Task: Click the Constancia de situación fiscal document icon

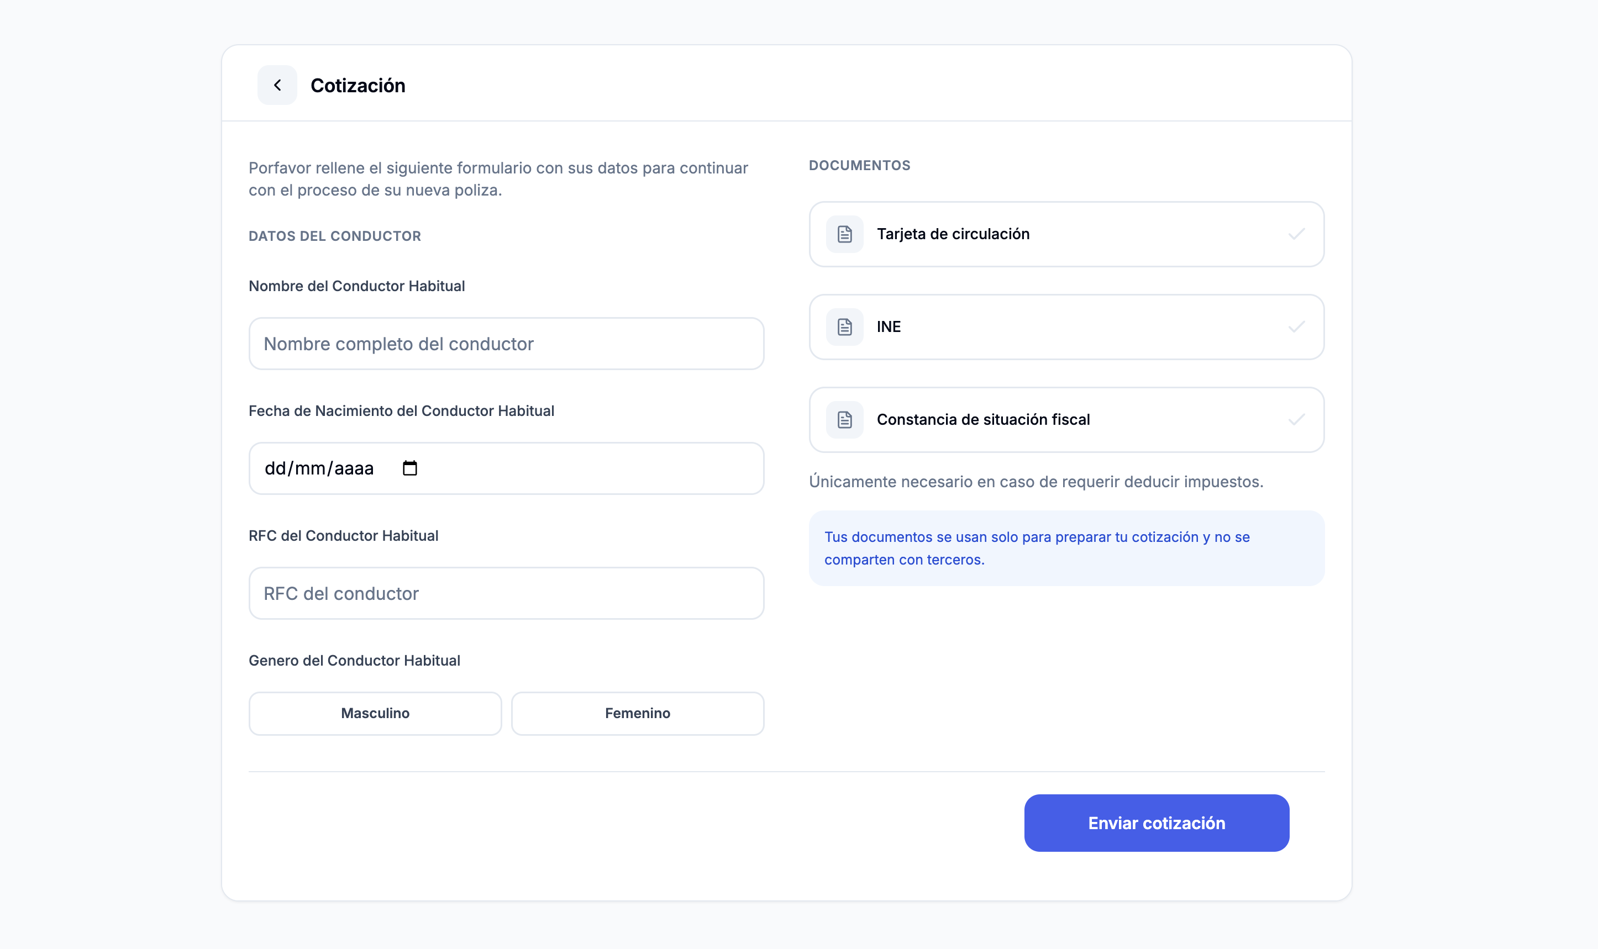Action: click(844, 419)
